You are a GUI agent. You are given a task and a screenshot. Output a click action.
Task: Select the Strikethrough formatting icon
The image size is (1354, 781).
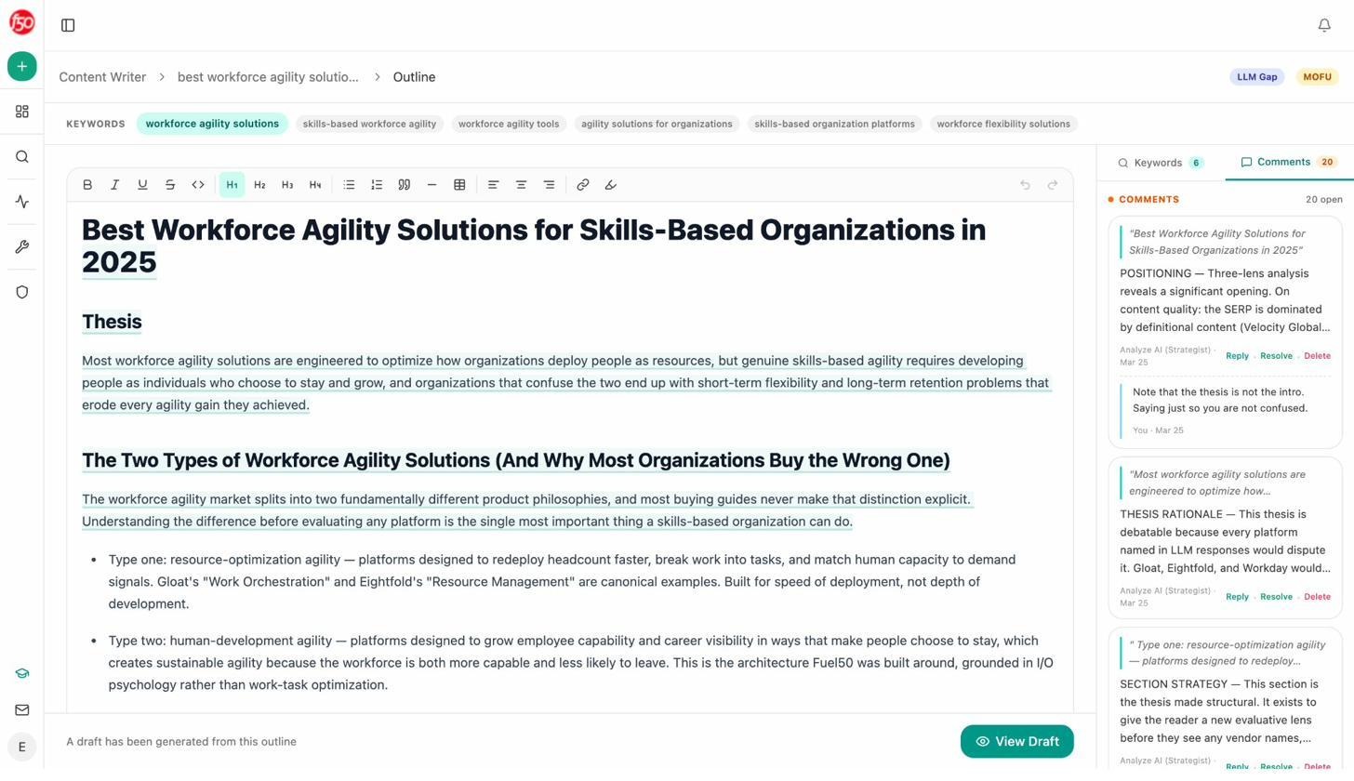[x=169, y=184]
